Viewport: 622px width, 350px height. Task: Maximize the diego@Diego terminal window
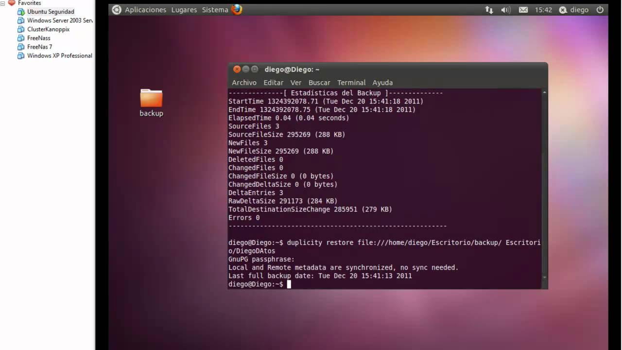point(255,69)
